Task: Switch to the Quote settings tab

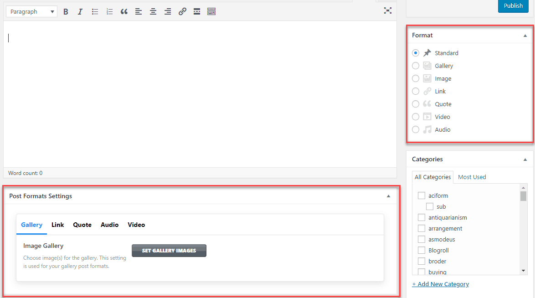Action: coord(82,225)
